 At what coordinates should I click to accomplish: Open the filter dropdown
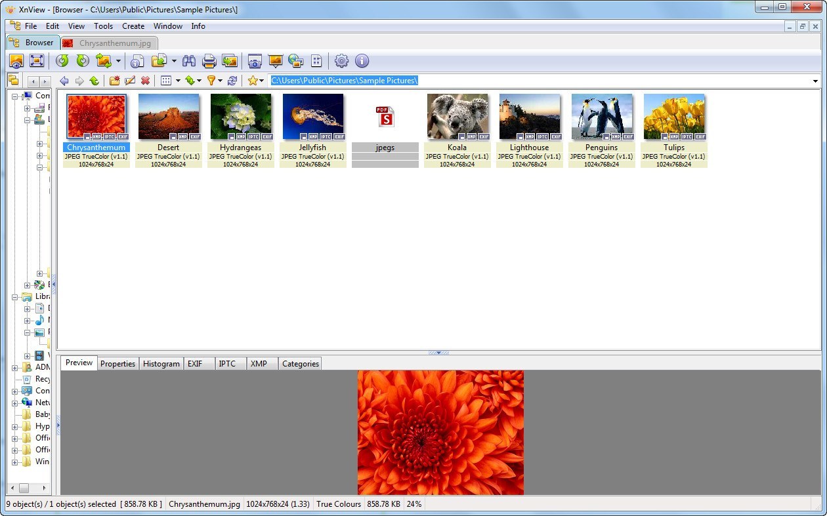pyautogui.click(x=221, y=80)
